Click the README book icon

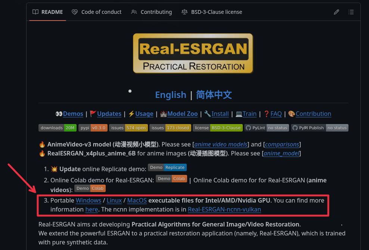[x=35, y=12]
